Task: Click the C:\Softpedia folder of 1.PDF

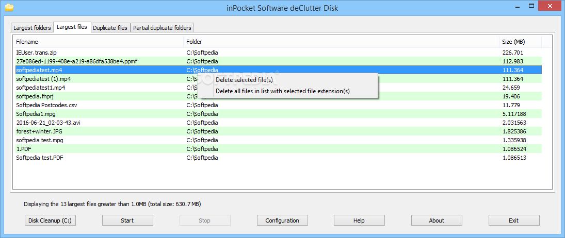Action: click(202, 149)
